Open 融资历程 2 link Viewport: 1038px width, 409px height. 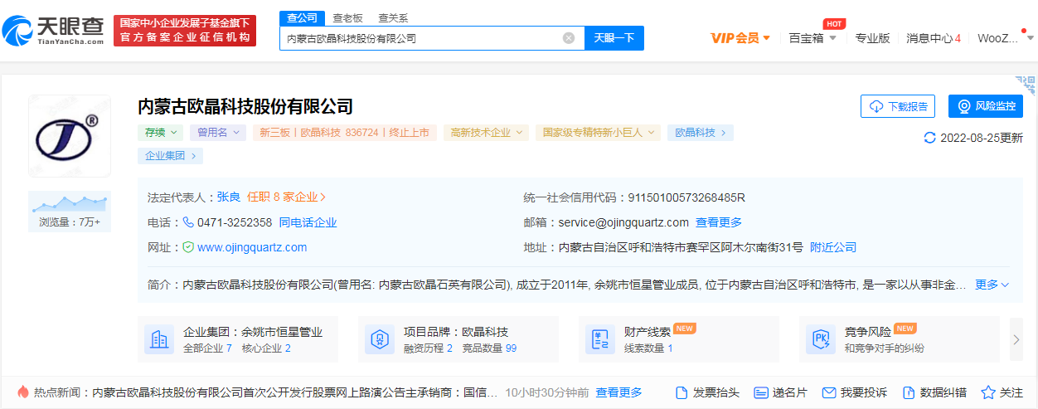pos(428,348)
